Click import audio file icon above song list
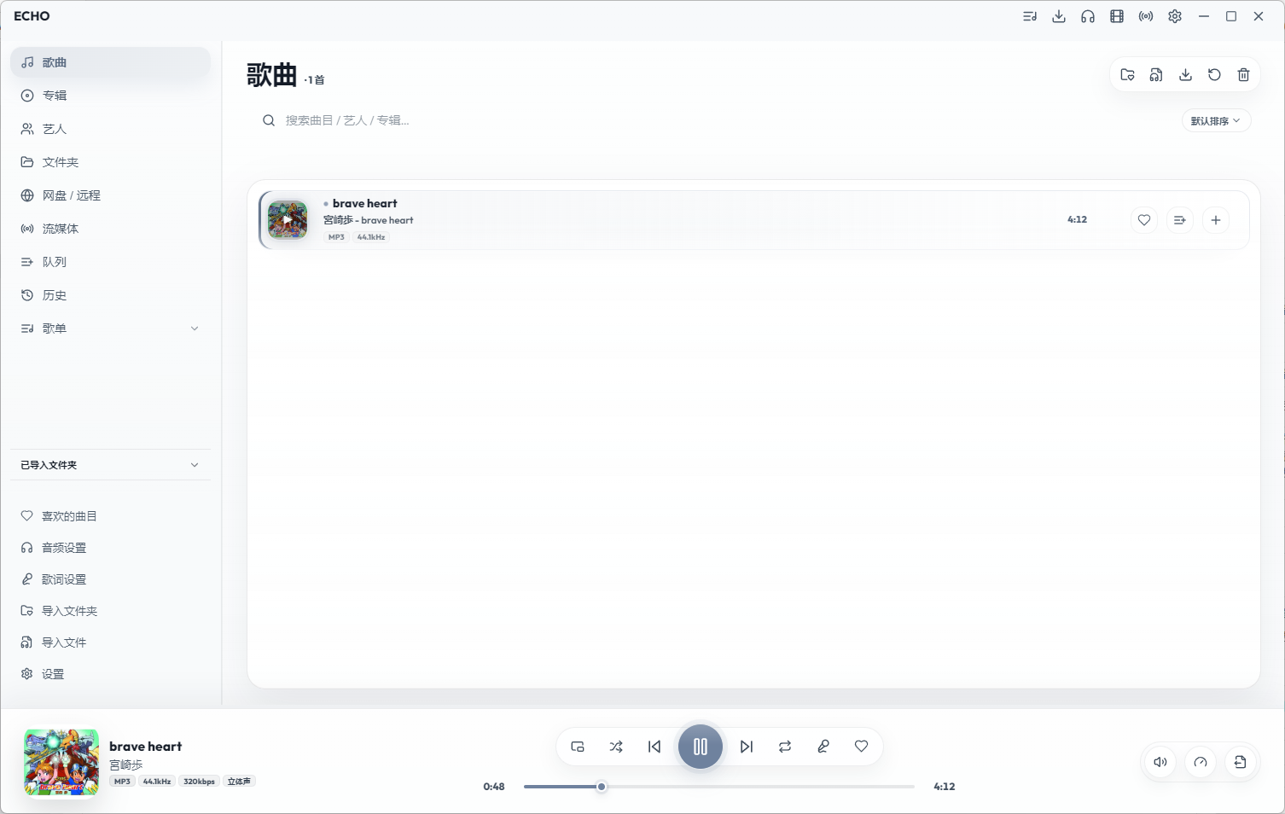The width and height of the screenshot is (1285, 814). pyautogui.click(x=1156, y=75)
